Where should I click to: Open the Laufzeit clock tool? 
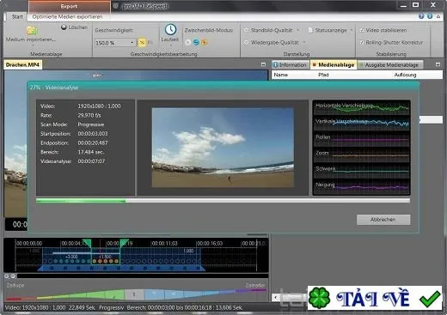coord(170,29)
